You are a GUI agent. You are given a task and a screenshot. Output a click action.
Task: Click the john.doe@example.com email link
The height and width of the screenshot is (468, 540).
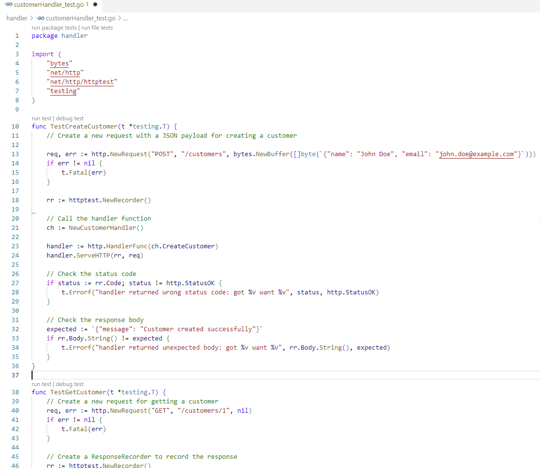tap(477, 154)
